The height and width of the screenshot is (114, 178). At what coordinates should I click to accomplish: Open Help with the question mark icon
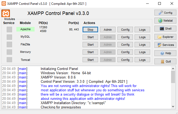point(165,53)
